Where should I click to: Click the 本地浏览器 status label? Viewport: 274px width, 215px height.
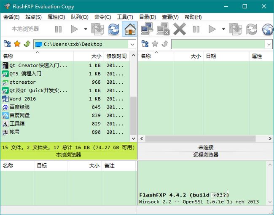[x=68, y=155]
